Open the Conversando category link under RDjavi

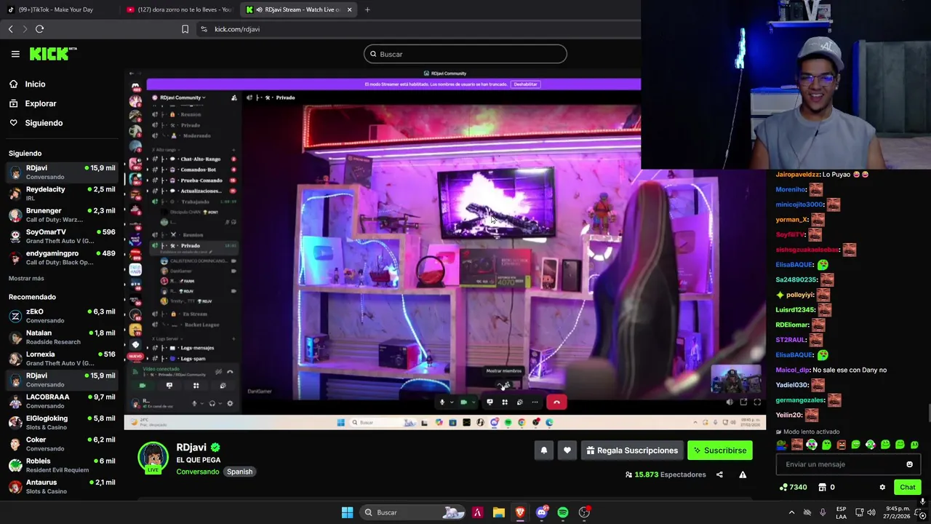coord(198,472)
